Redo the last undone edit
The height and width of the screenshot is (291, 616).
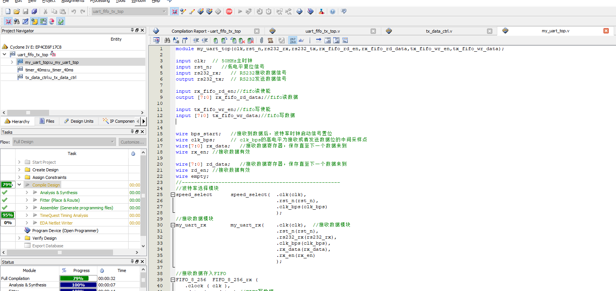tap(83, 11)
